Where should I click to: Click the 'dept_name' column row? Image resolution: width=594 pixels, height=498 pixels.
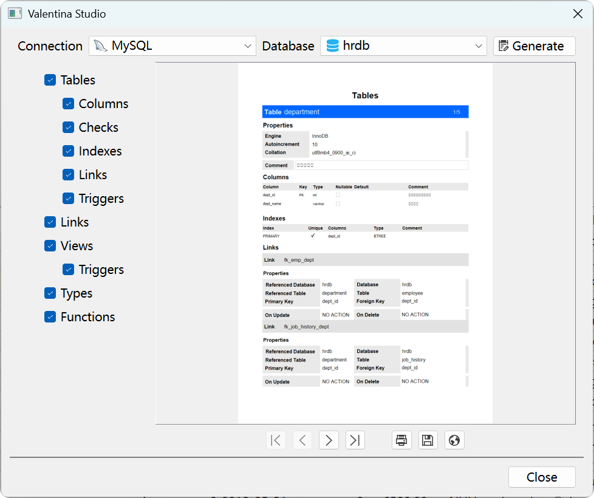pyautogui.click(x=365, y=203)
